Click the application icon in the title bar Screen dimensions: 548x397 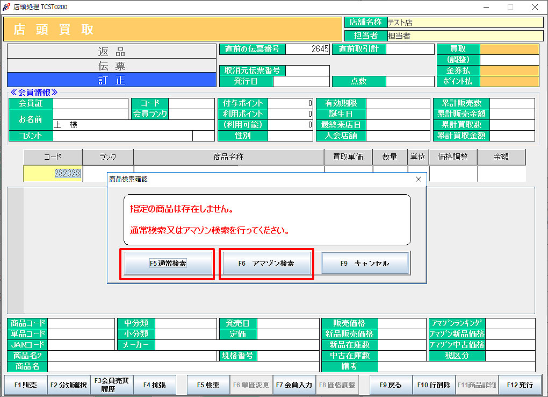7,7
